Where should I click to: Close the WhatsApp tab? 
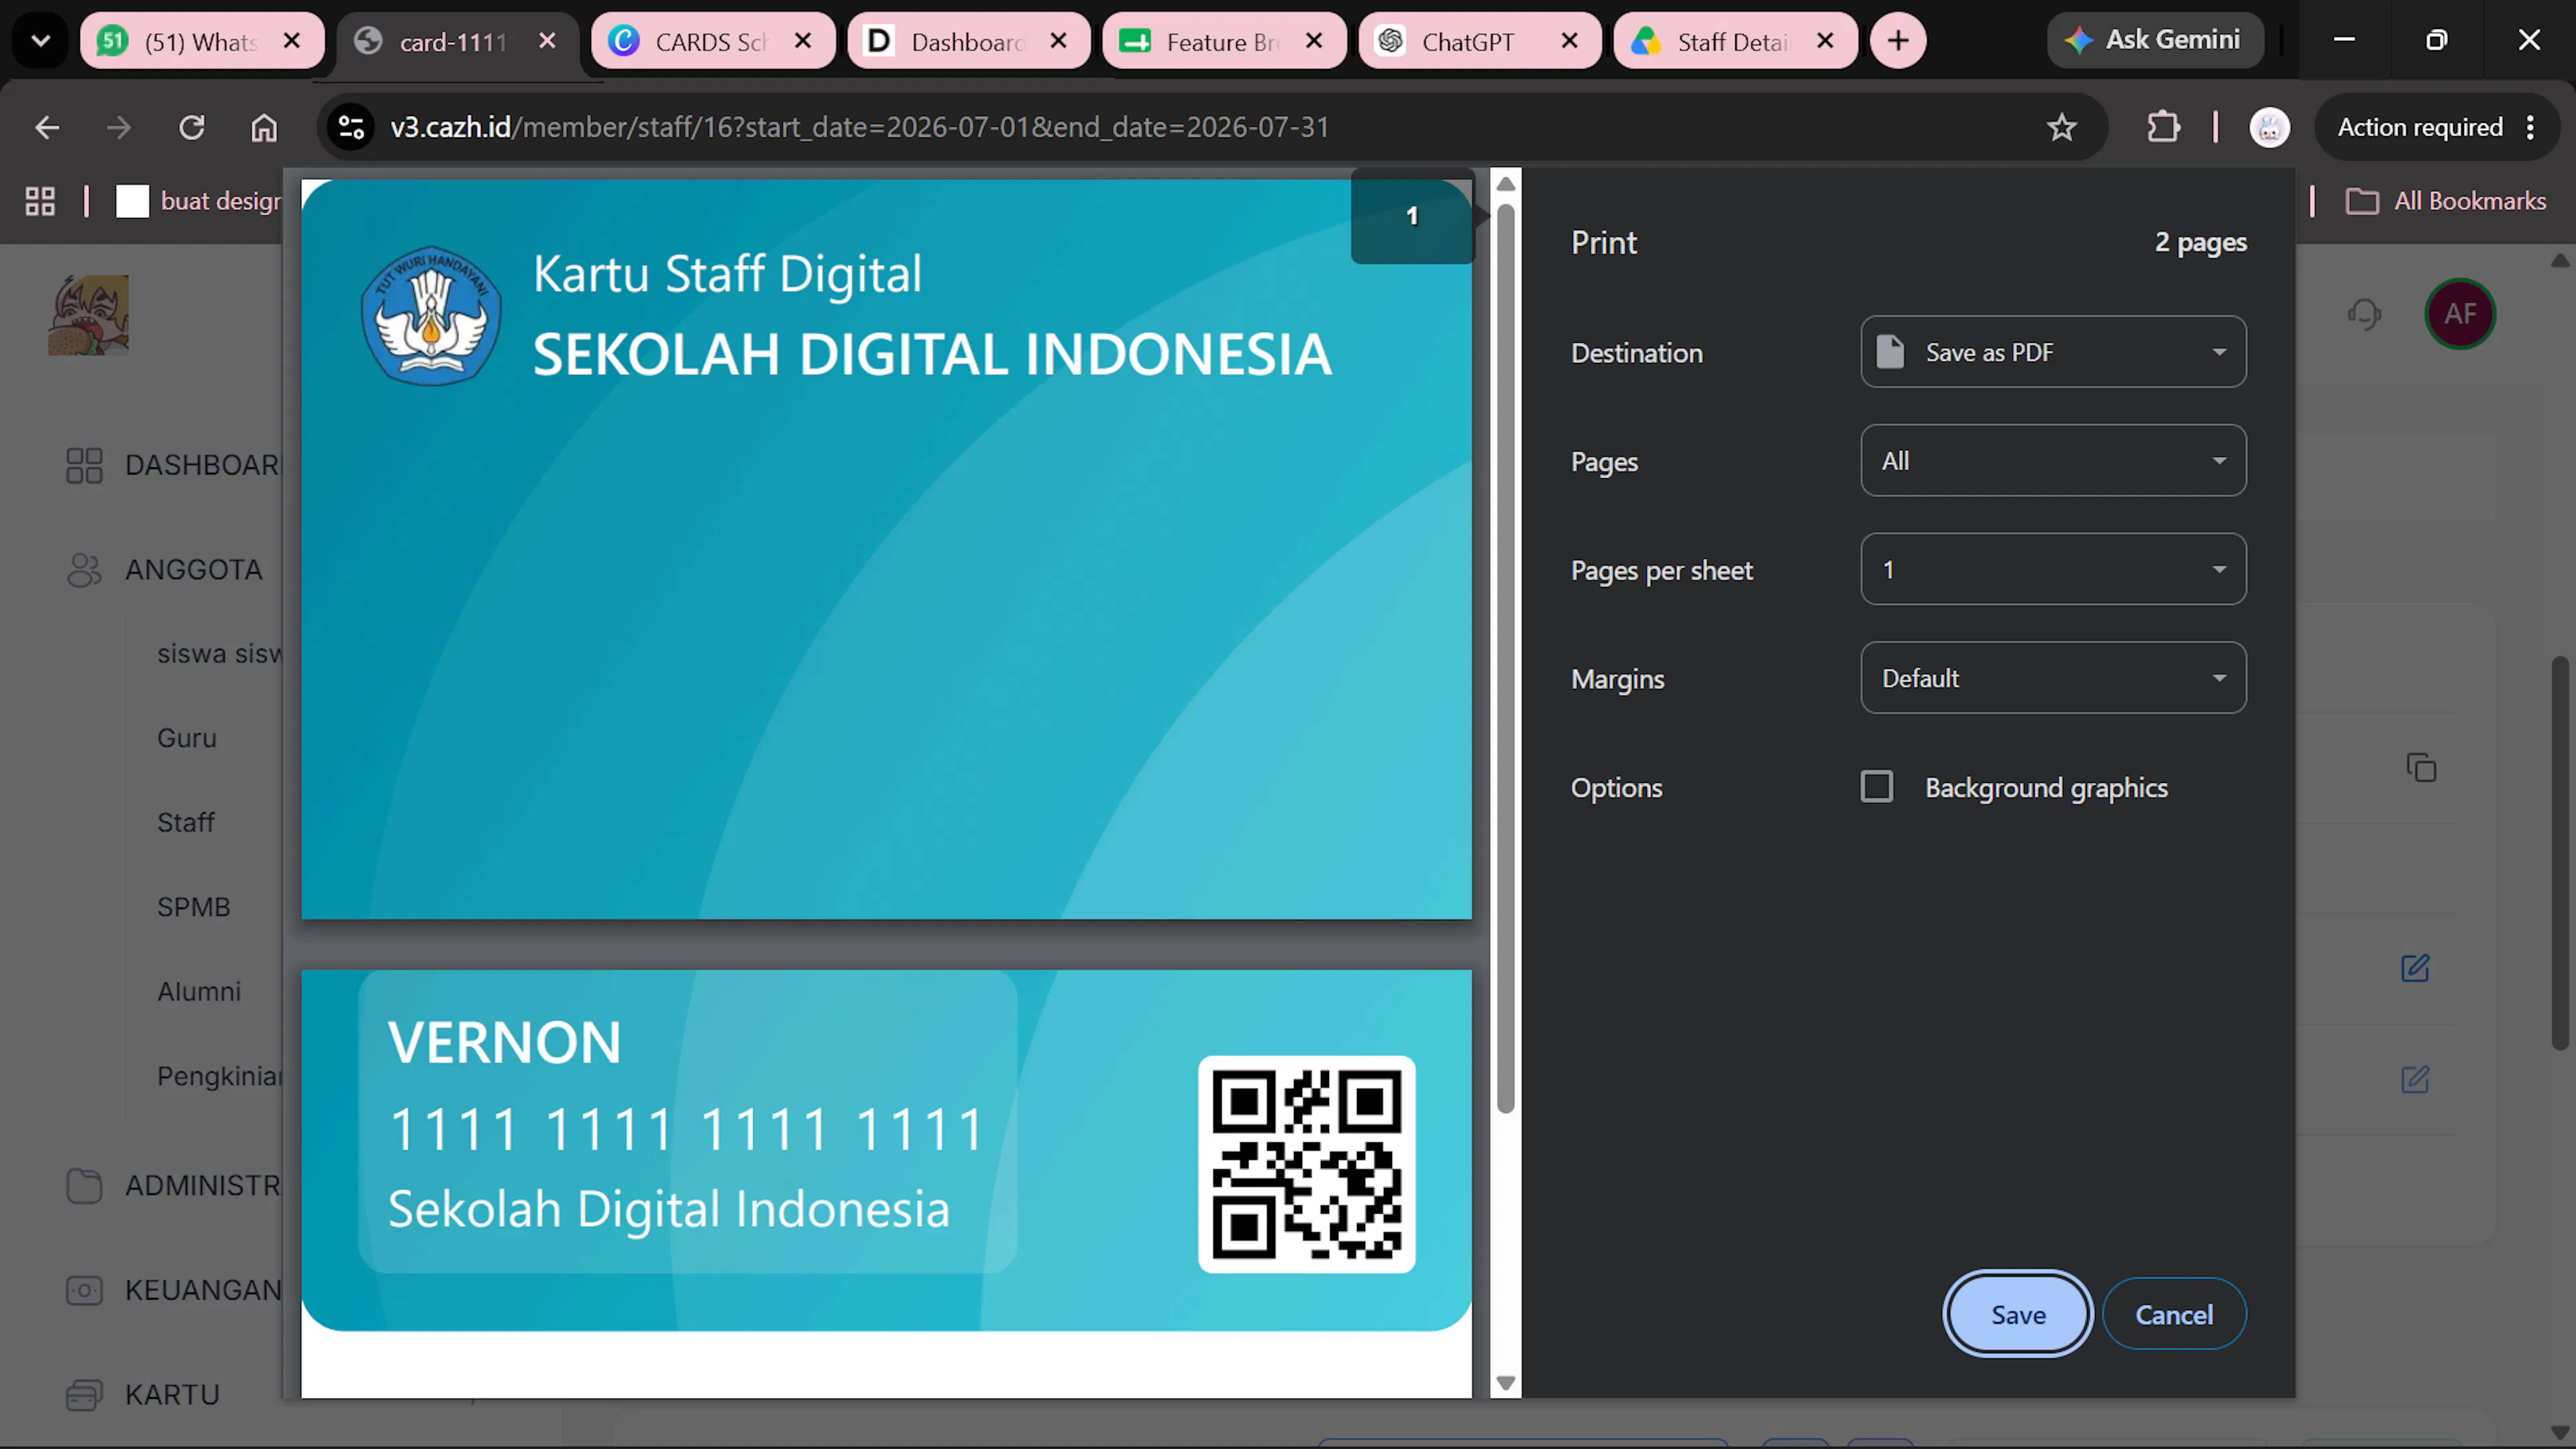(x=292, y=41)
